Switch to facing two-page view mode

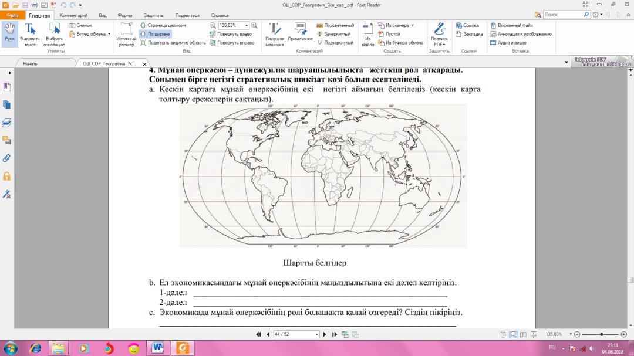coord(523,334)
